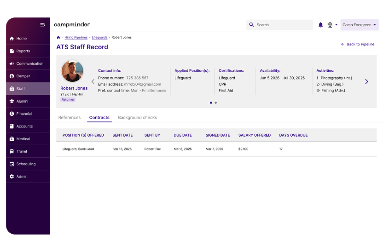Open Scheduling in the sidebar
This screenshot has height=252, width=389.
tap(26, 164)
